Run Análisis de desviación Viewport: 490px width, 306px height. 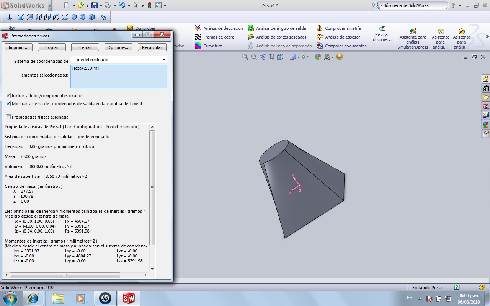point(219,28)
